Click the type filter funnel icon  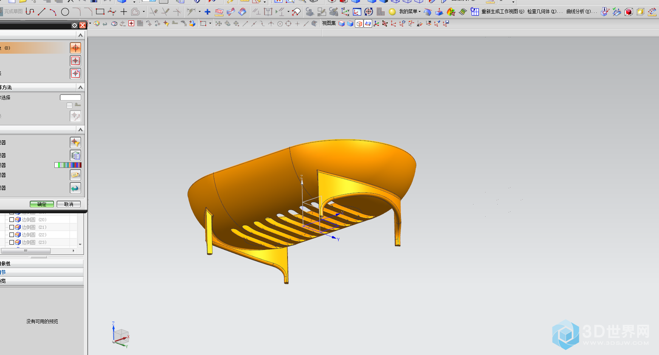(76, 143)
